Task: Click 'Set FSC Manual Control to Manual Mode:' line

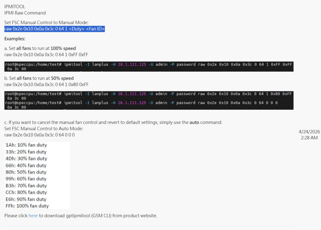Action: pos(46,22)
